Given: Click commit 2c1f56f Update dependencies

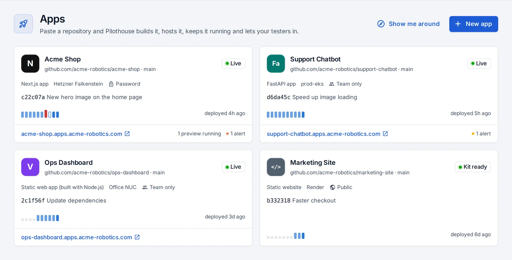Looking at the screenshot, I should tap(64, 200).
